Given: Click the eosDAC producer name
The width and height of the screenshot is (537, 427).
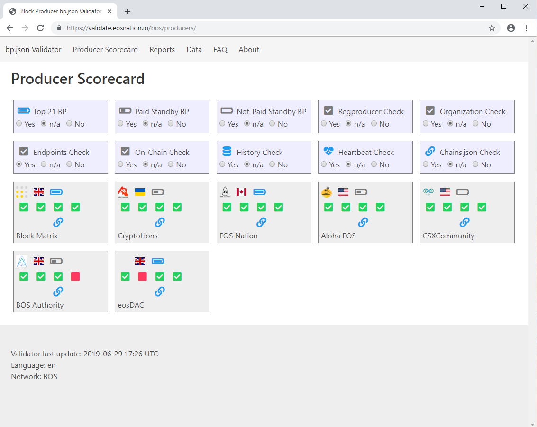Looking at the screenshot, I should [131, 305].
